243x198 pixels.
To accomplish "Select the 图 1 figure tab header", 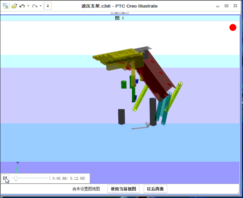I will tap(120, 18).
